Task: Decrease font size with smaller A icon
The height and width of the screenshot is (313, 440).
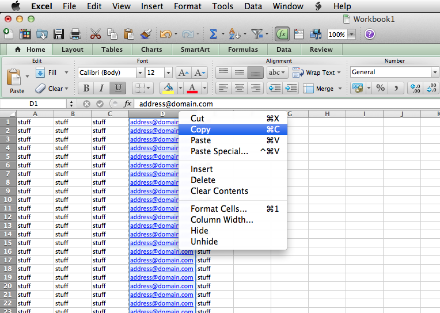Action: coord(199,72)
